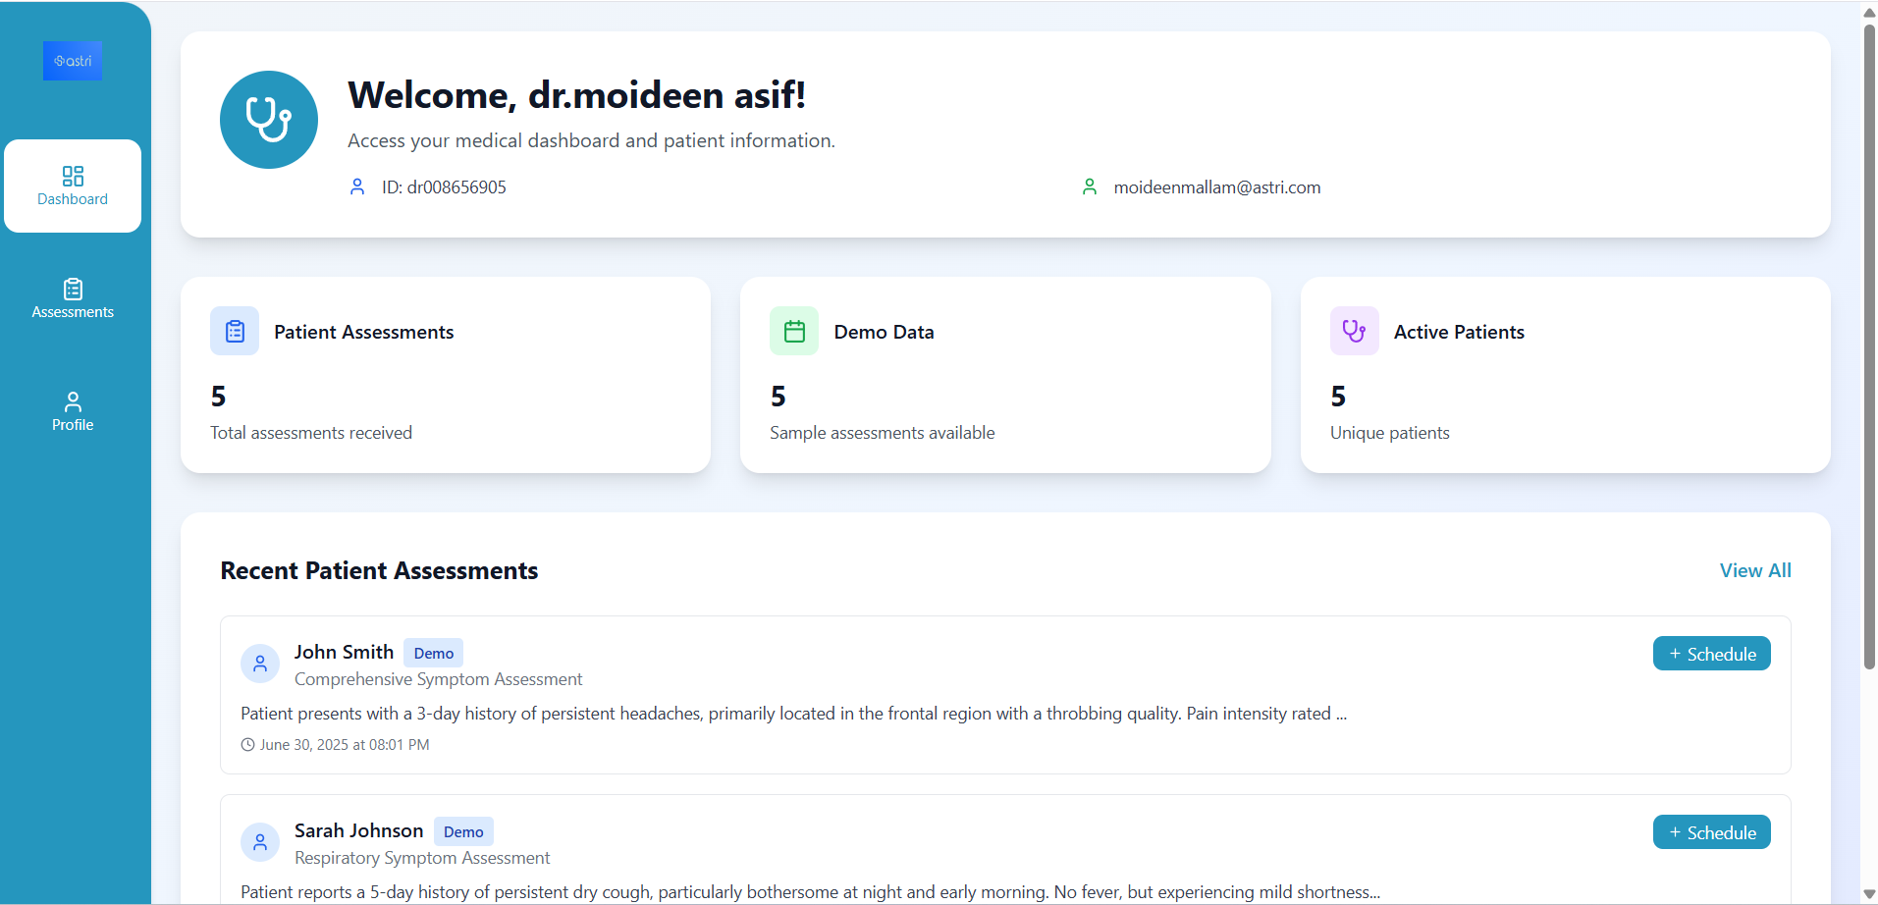
Task: Click the 'Unique patients' label
Action: coord(1390,433)
